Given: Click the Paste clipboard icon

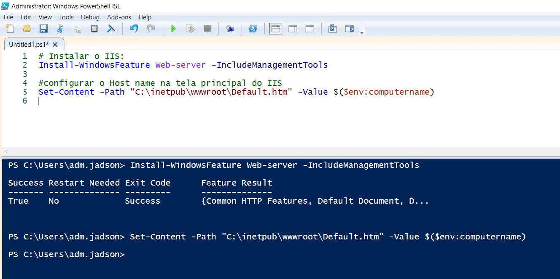Looking at the screenshot, I should [94, 29].
